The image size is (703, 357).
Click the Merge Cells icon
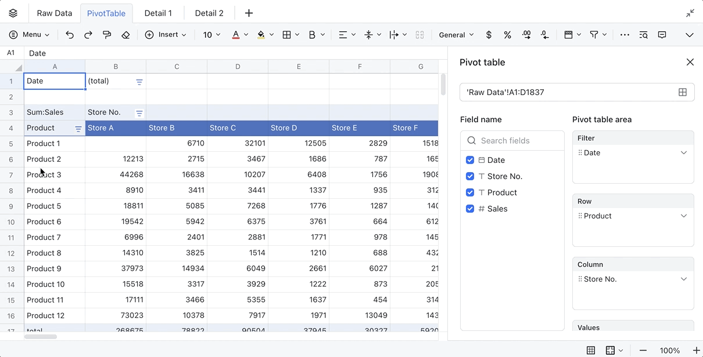click(419, 35)
